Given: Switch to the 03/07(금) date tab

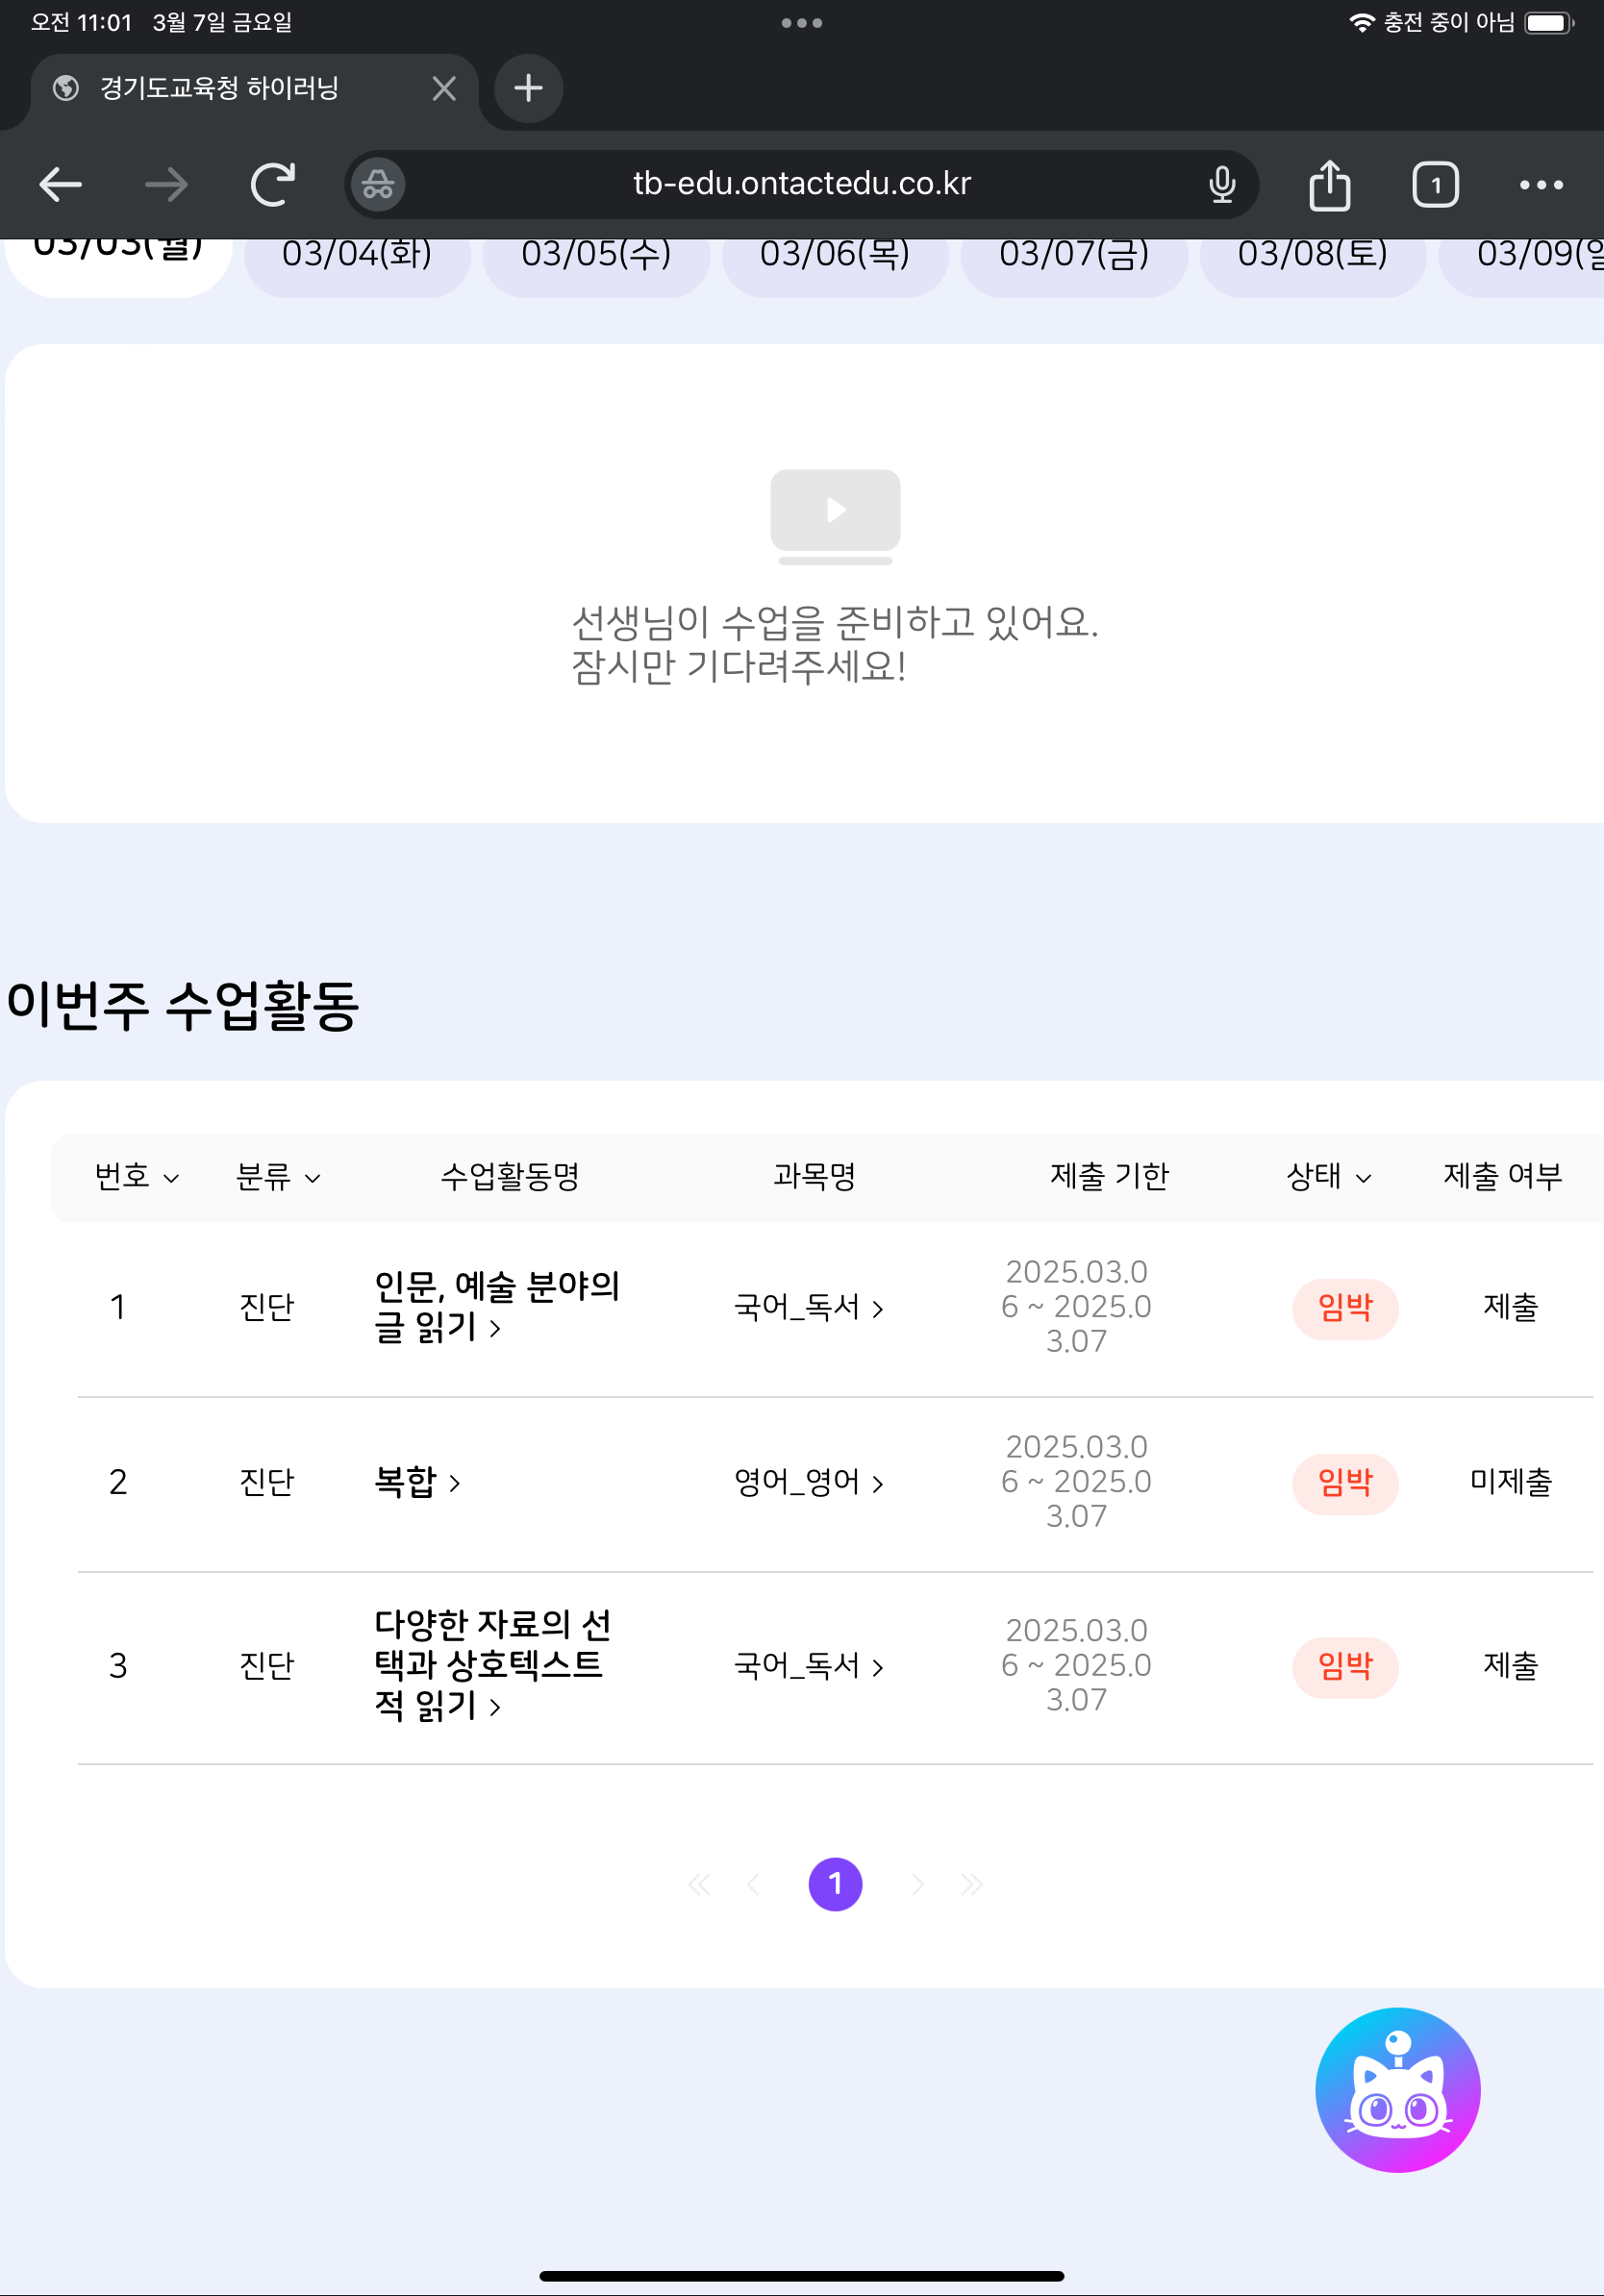Looking at the screenshot, I should click(x=1074, y=256).
